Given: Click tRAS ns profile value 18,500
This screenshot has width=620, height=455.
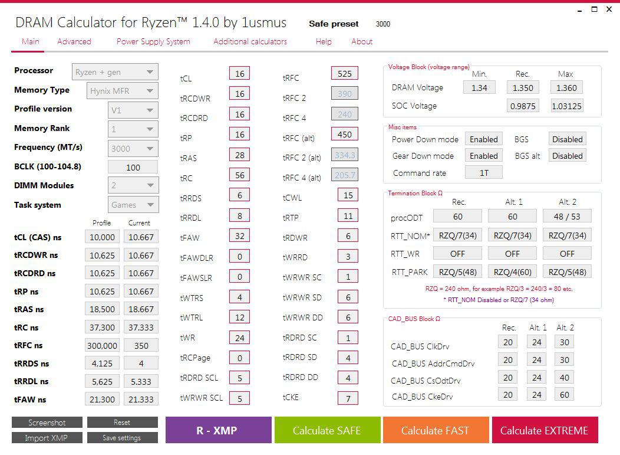Looking at the screenshot, I should 102,309.
